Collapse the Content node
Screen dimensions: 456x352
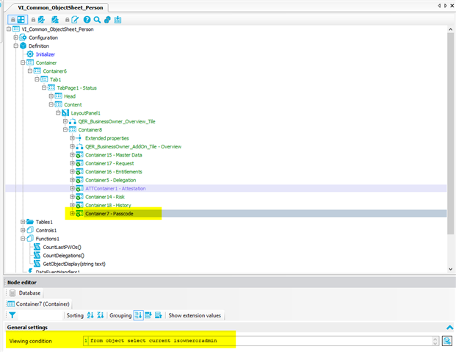coord(51,104)
